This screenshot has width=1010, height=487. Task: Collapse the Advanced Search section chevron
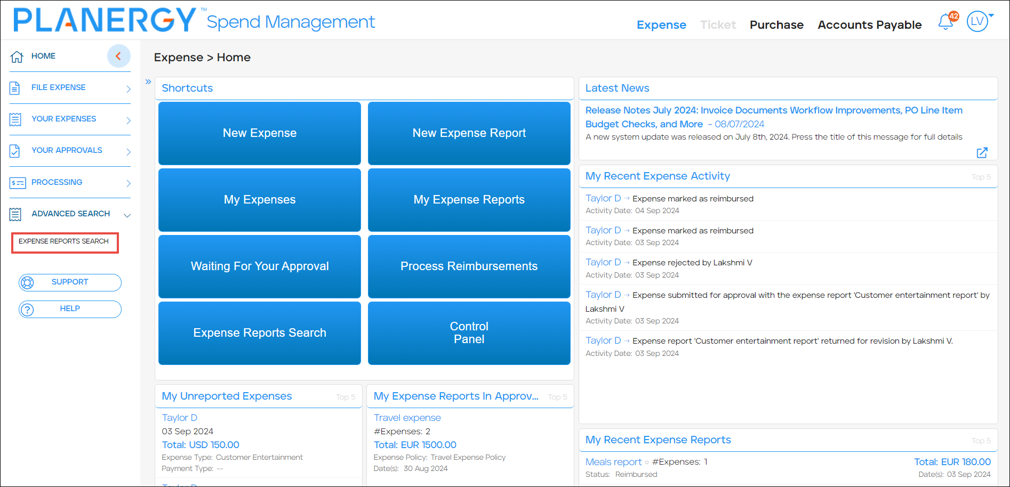click(127, 215)
